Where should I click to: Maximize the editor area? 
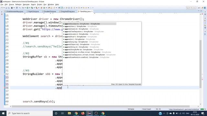201,11
